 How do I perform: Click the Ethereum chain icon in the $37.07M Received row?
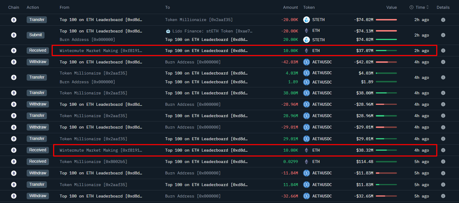(14, 50)
